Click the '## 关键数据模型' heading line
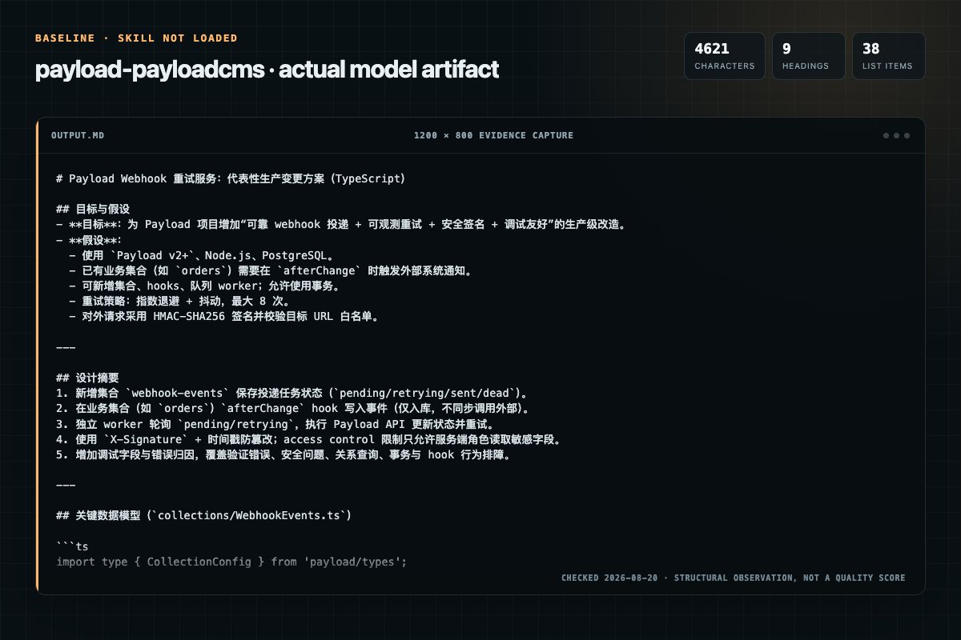This screenshot has width=961, height=640. [x=203, y=515]
